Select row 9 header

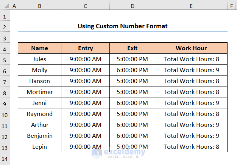(5, 103)
